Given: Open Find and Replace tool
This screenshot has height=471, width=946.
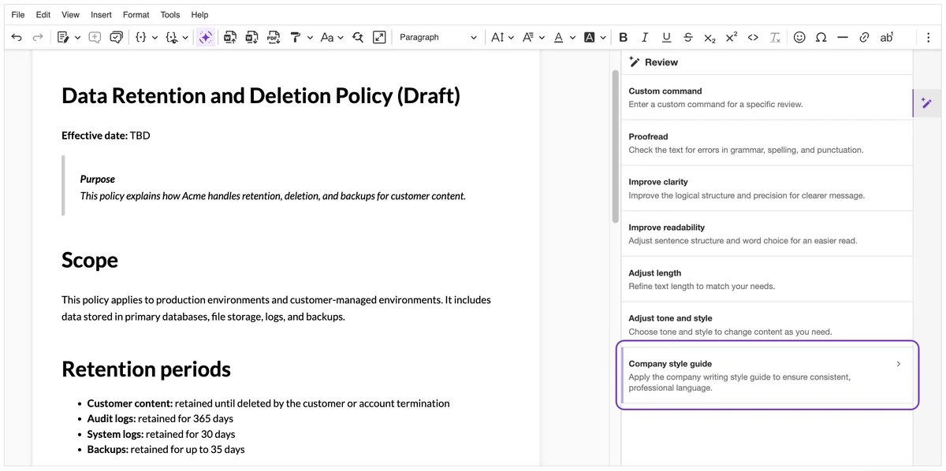Looking at the screenshot, I should [358, 37].
